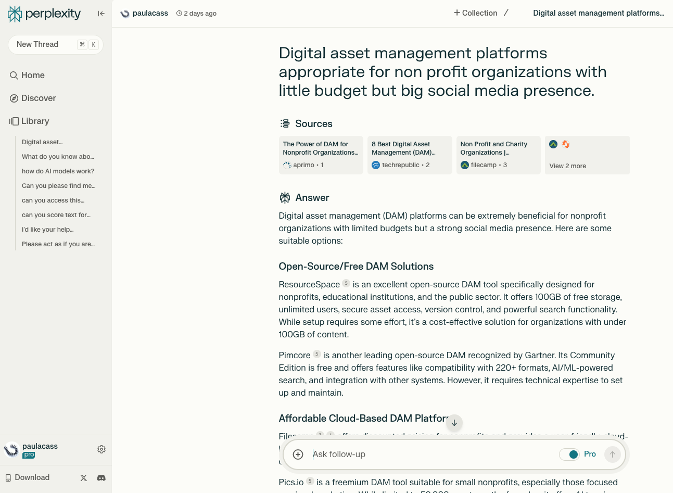This screenshot has width=673, height=493.
Task: Open Perplexity's X (Twitter) page
Action: click(84, 478)
